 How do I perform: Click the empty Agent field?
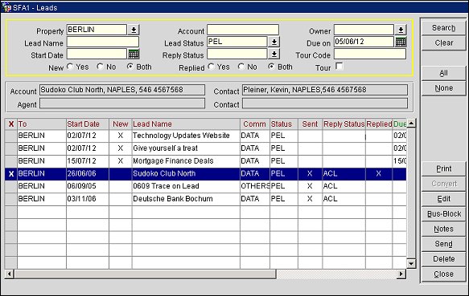click(122, 103)
